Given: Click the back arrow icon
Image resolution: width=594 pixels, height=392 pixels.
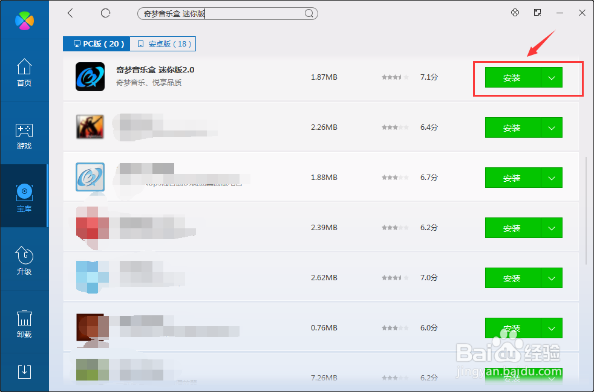Looking at the screenshot, I should click(x=70, y=13).
